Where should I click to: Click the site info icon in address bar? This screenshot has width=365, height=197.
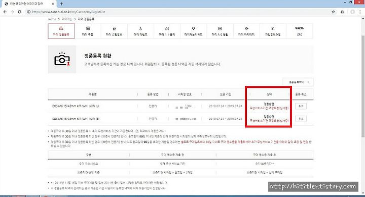click(28, 12)
